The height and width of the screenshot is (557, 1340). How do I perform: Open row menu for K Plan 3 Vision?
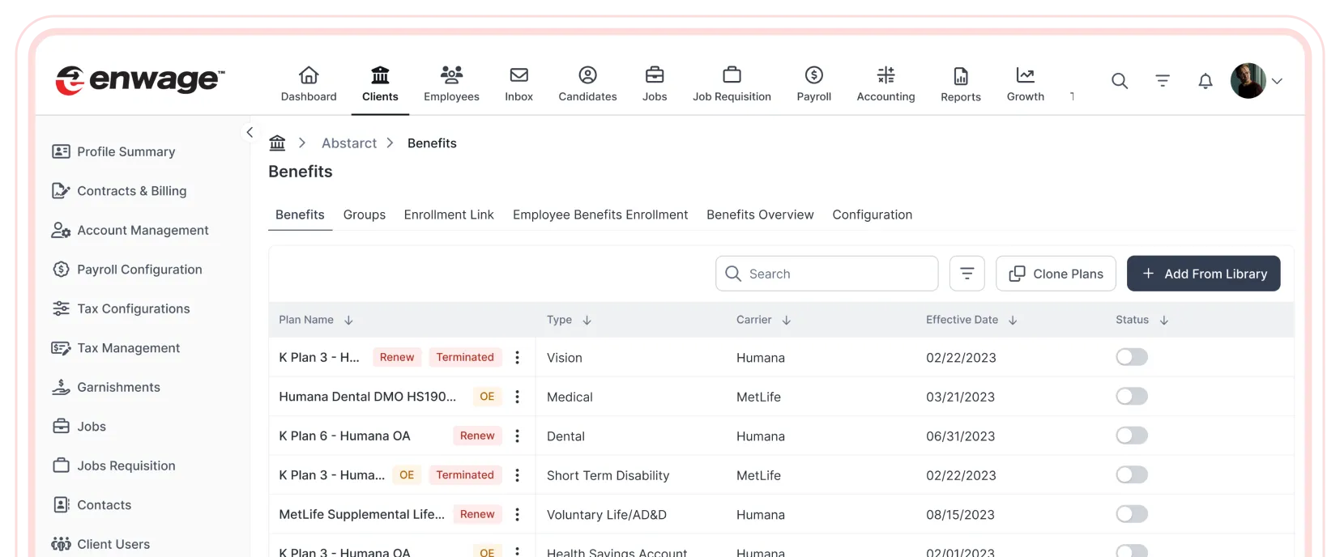[517, 357]
